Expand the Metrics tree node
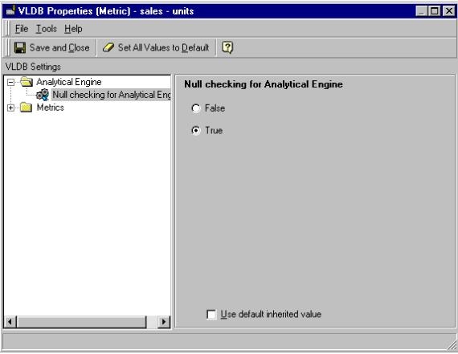Viewport: 458px width, 354px height. click(10, 108)
